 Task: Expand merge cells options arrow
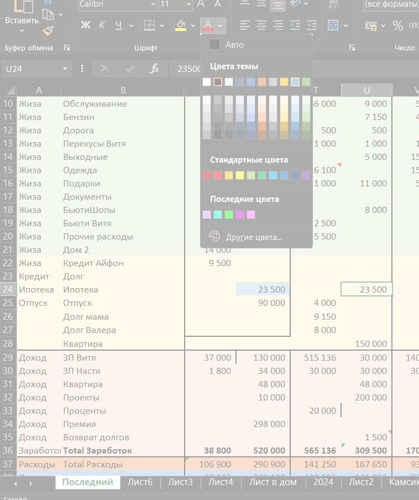point(345,25)
